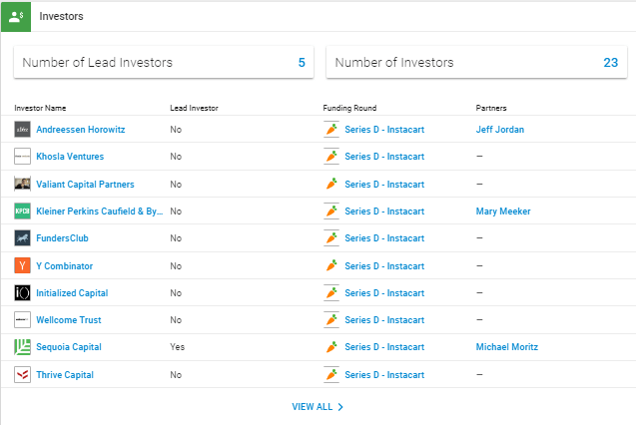Open Series D - Instacart link in Initialized row

click(x=384, y=293)
